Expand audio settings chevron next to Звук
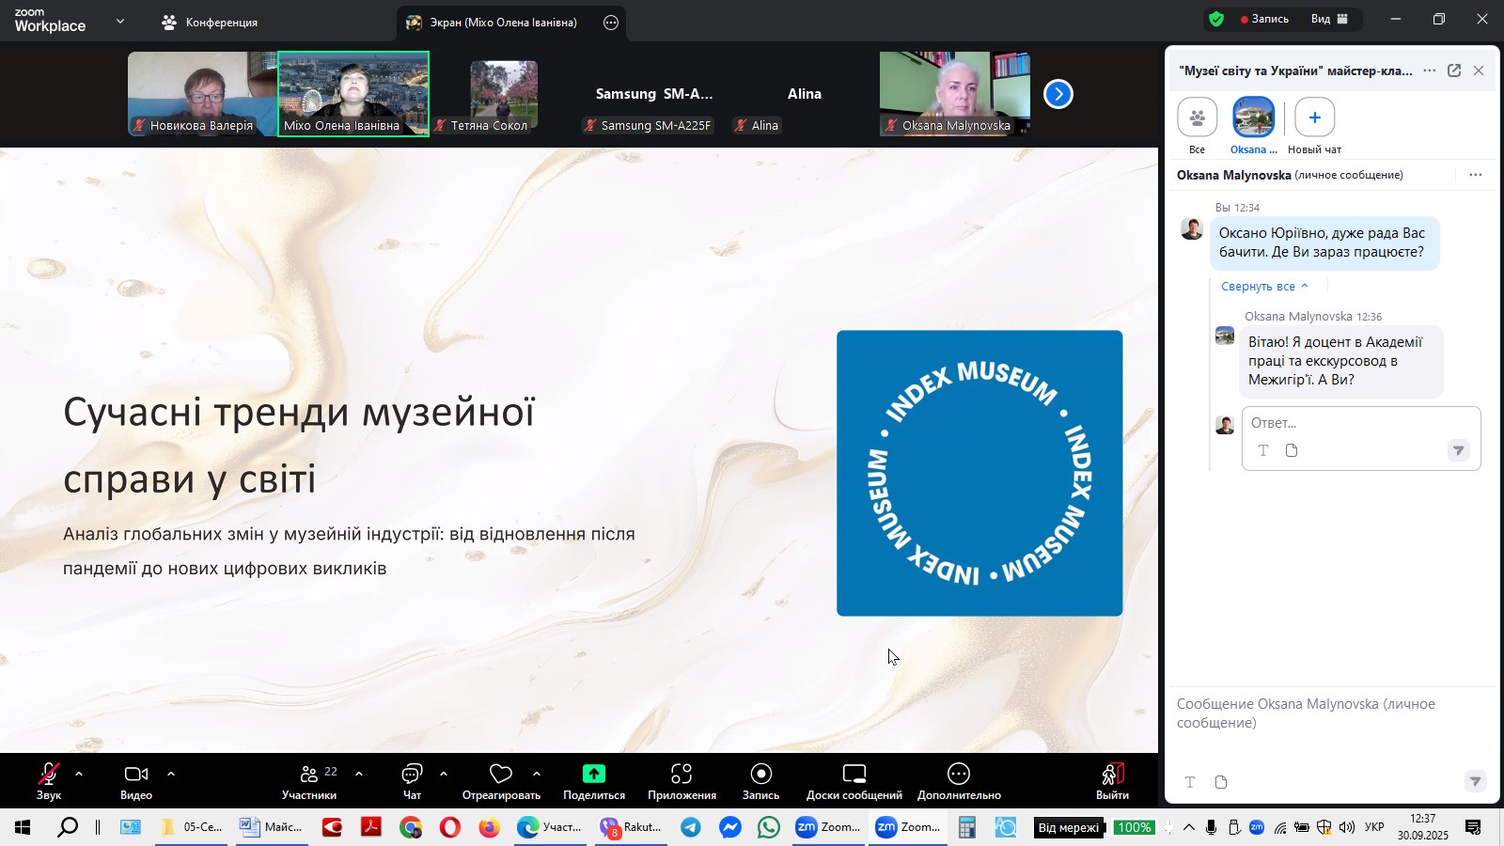This screenshot has height=846, width=1504. click(78, 774)
